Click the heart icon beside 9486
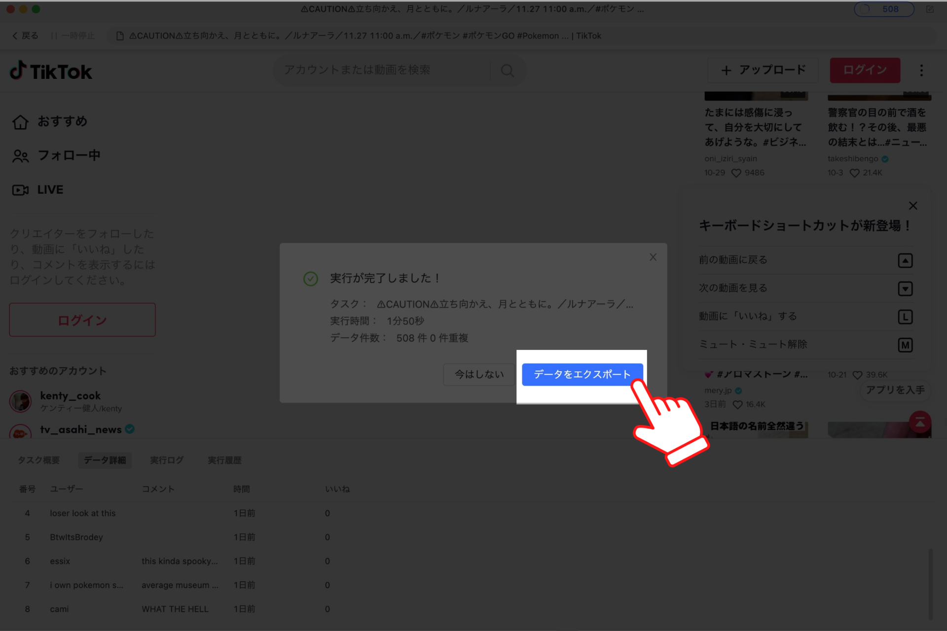This screenshot has height=631, width=947. point(736,173)
